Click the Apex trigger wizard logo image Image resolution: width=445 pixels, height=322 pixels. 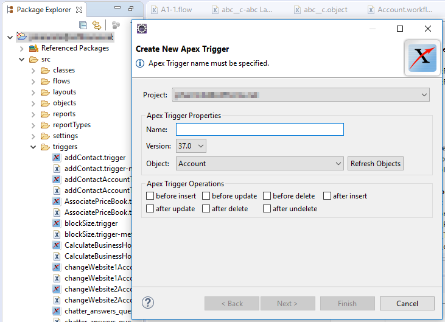tap(422, 58)
